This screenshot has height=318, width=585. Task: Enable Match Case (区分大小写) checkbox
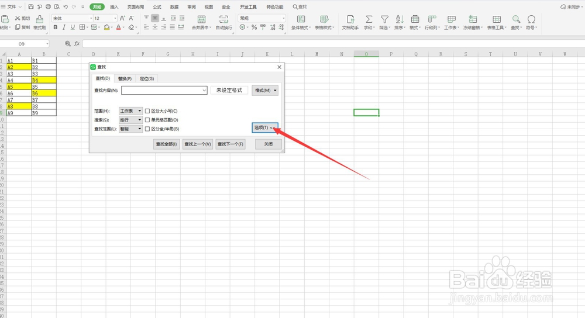tap(147, 111)
